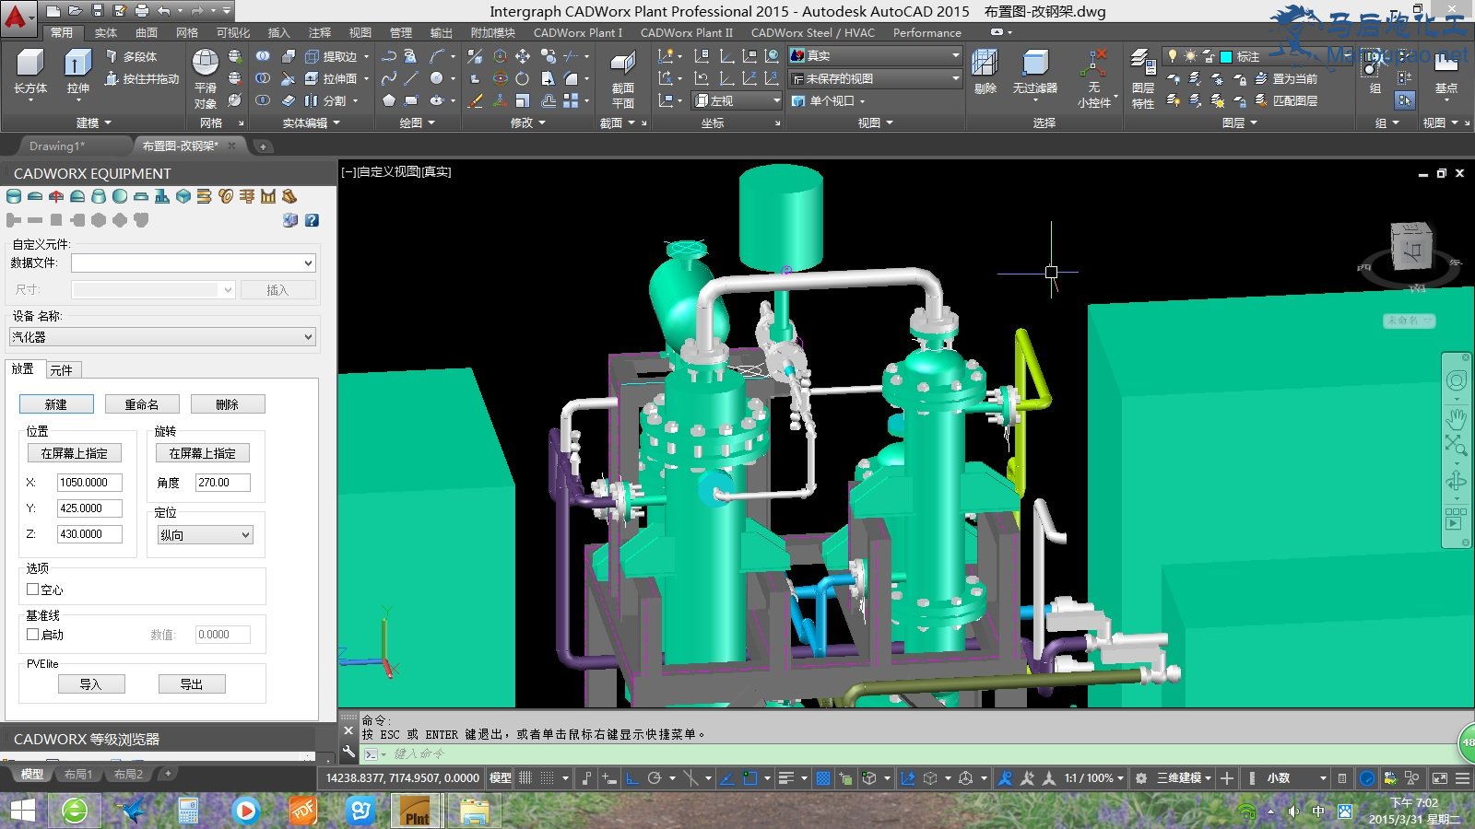The image size is (1475, 829).
Task: Switch to the 实体 ribbon tab
Action: 106,32
